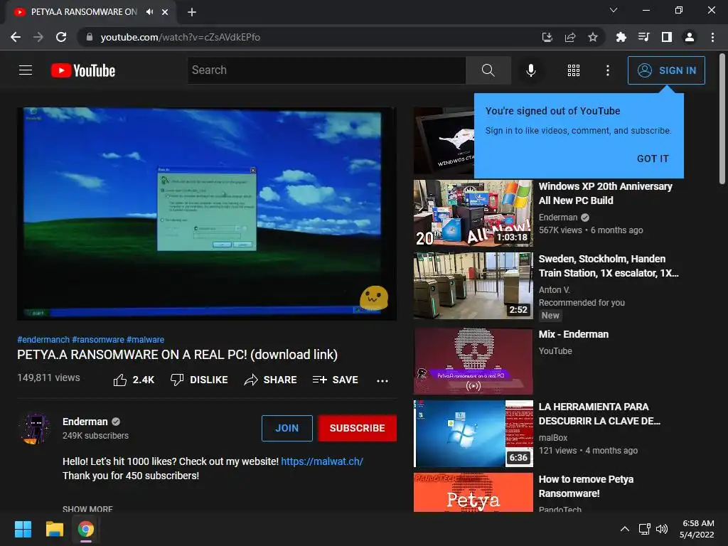The height and width of the screenshot is (546, 728).
Task: Dislike the video with thumbs down icon
Action: tap(177, 380)
